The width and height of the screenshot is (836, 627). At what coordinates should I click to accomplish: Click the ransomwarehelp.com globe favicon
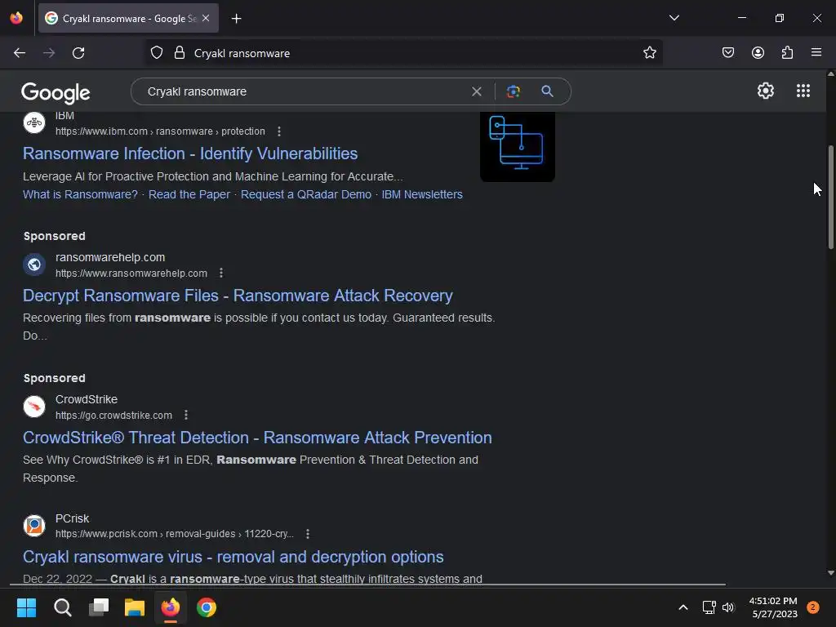tap(34, 265)
